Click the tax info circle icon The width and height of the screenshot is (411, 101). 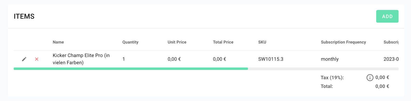point(370,78)
